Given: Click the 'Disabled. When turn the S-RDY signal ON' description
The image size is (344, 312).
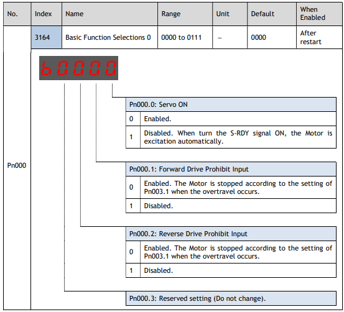Looking at the screenshot, I should tap(238, 137).
